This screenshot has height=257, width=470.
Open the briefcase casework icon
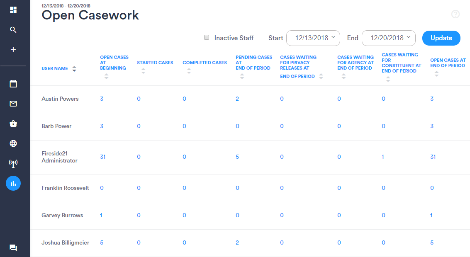pos(13,124)
